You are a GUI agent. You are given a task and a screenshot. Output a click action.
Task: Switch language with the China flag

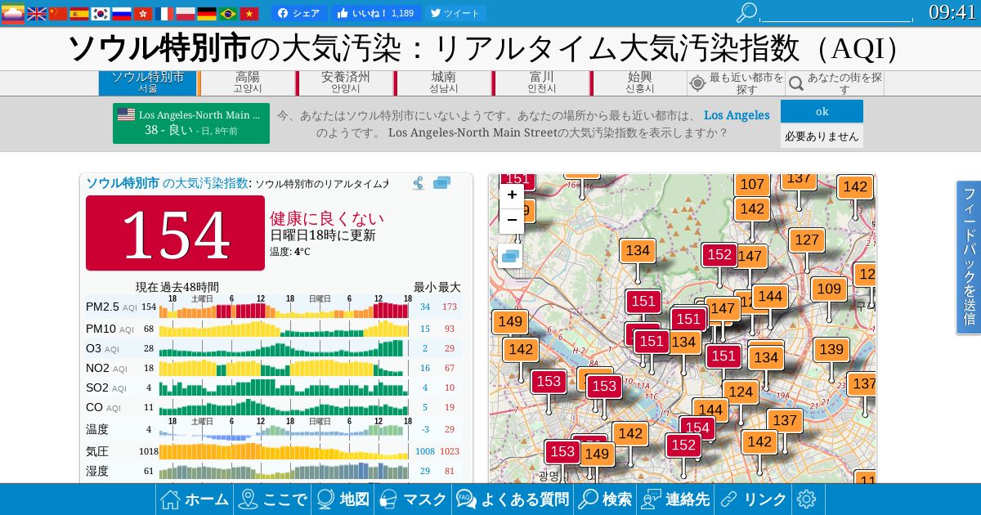[58, 13]
